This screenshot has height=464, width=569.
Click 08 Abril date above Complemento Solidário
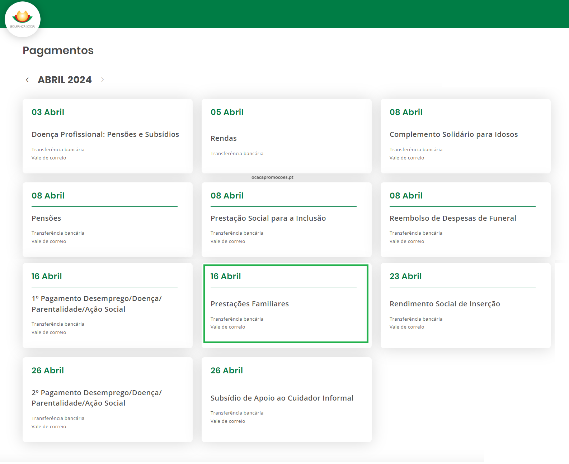point(406,112)
